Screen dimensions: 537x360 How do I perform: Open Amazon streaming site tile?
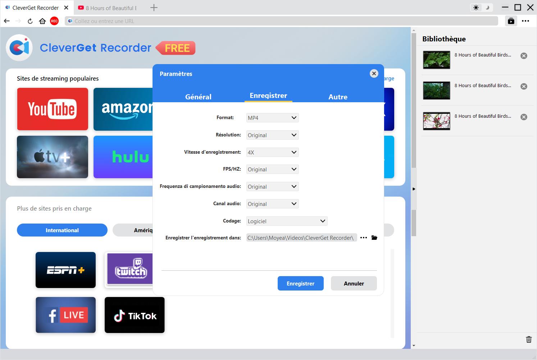click(123, 109)
